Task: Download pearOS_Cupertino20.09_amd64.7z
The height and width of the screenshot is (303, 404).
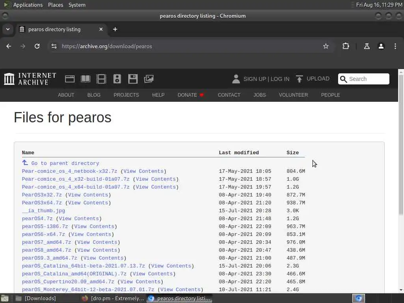Action: click(x=68, y=282)
